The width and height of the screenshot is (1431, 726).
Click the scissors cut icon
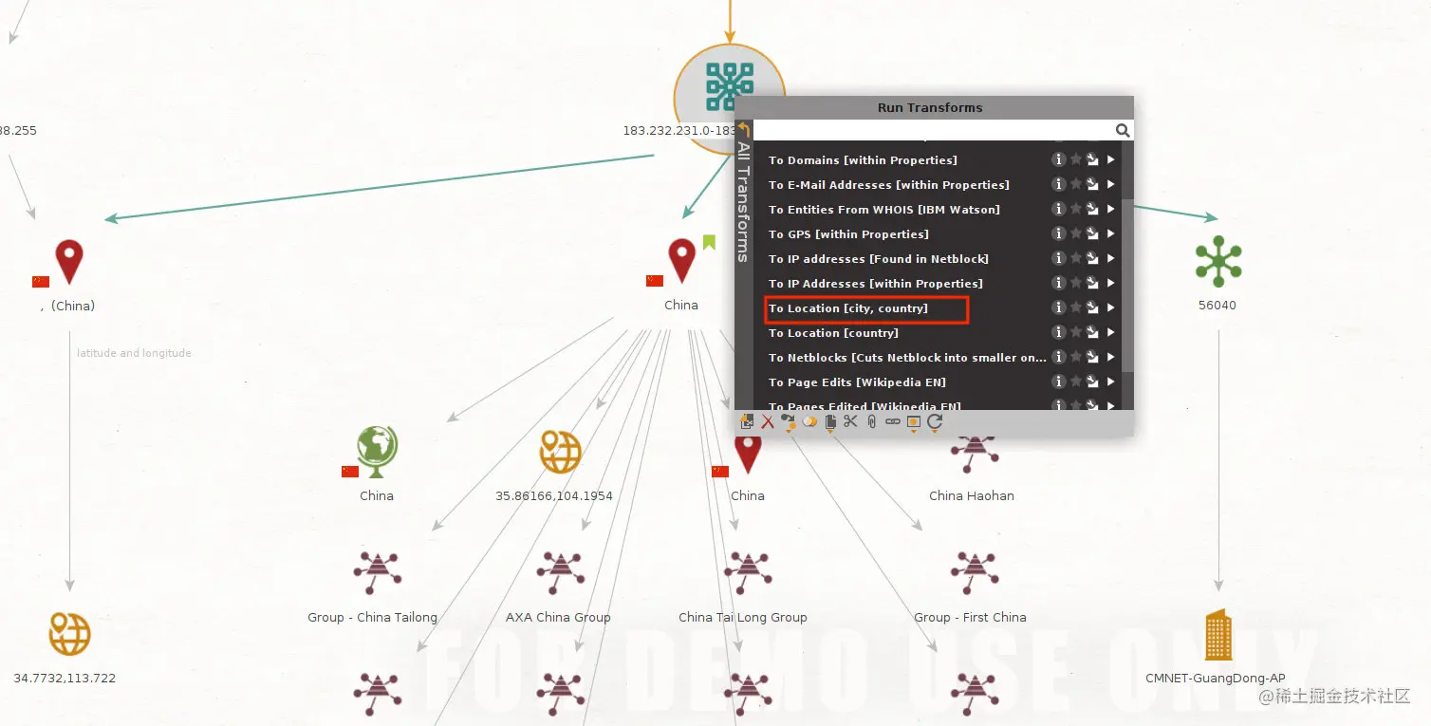pos(850,422)
